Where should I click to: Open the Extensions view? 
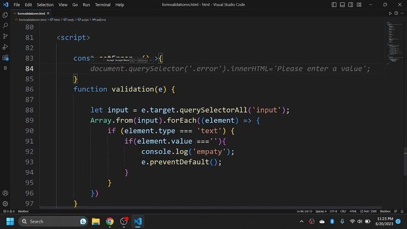[5, 58]
